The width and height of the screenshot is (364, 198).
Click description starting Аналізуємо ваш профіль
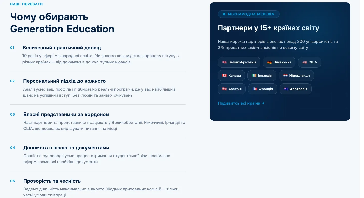point(99,92)
